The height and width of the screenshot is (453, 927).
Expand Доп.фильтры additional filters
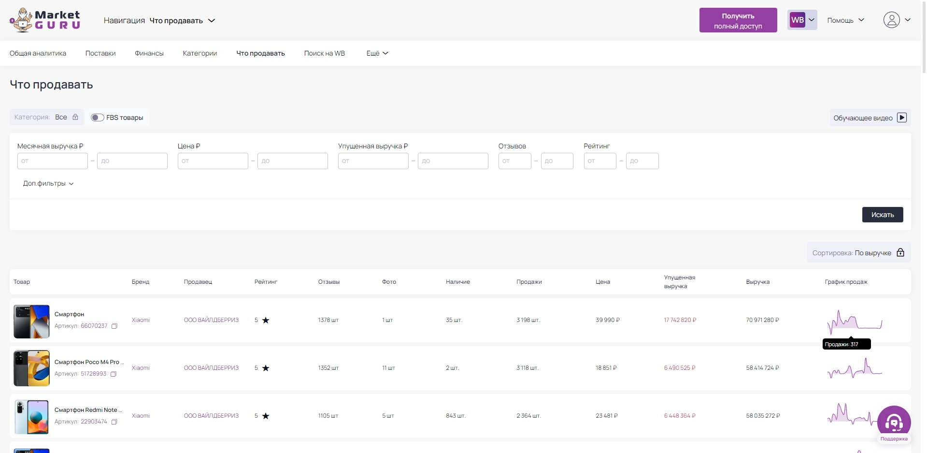[x=48, y=184]
